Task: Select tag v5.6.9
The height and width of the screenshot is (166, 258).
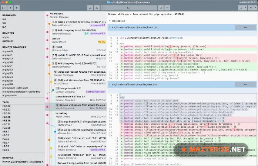Action: 6,150
